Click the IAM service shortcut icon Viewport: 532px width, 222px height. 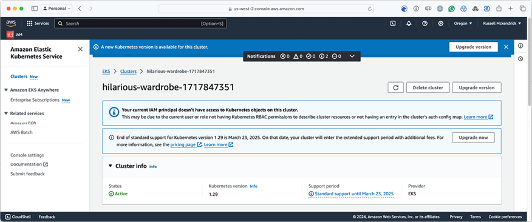pyautogui.click(x=10, y=34)
